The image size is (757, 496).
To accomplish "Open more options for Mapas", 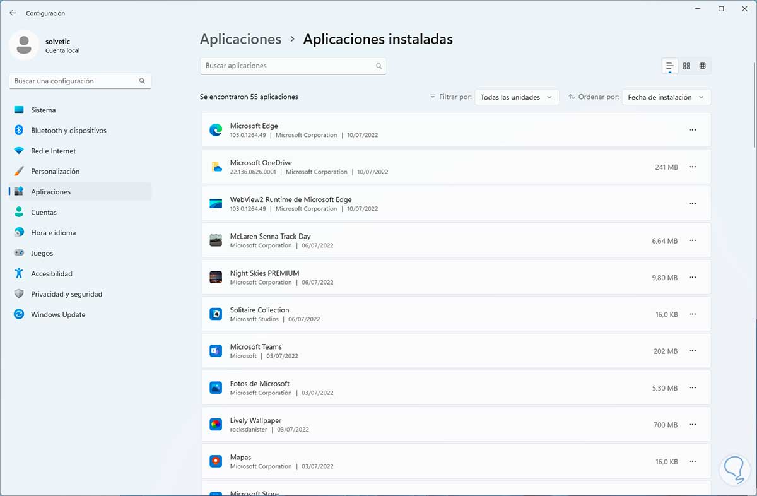I will coord(692,461).
